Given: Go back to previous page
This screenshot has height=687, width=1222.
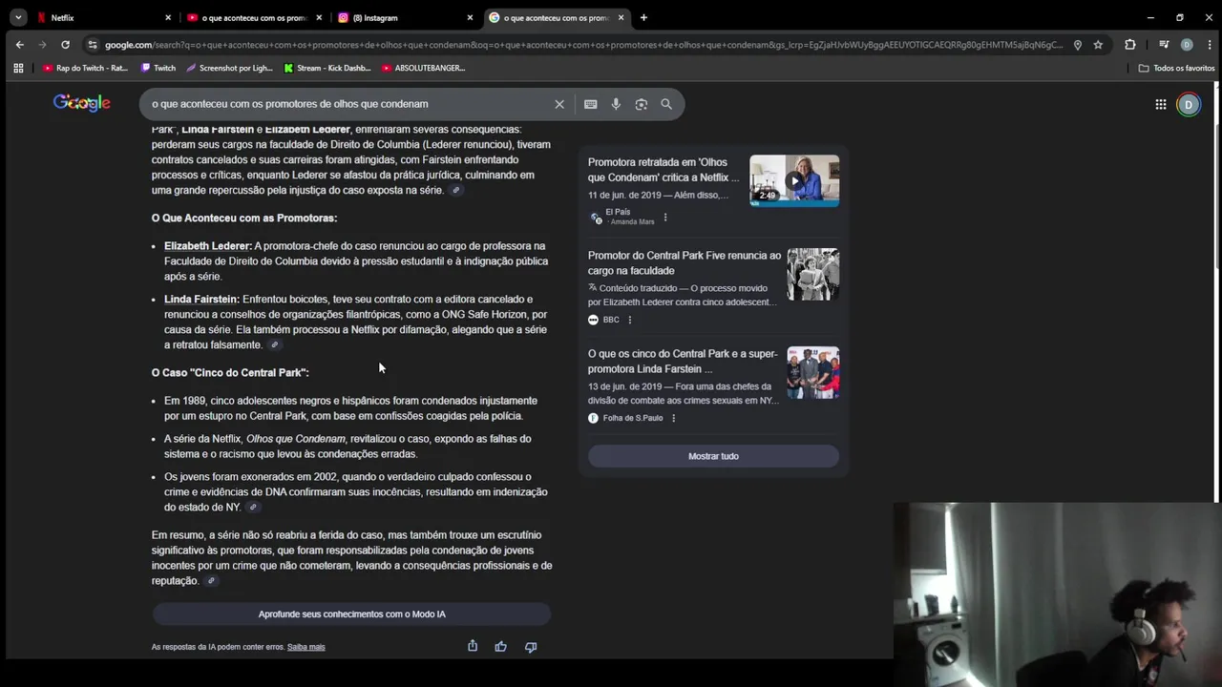Looking at the screenshot, I should [19, 45].
